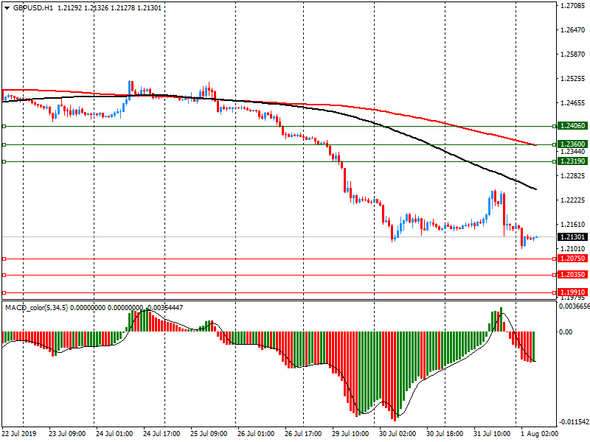Select the 1.23190 green level price label
The width and height of the screenshot is (590, 442).
coord(572,161)
